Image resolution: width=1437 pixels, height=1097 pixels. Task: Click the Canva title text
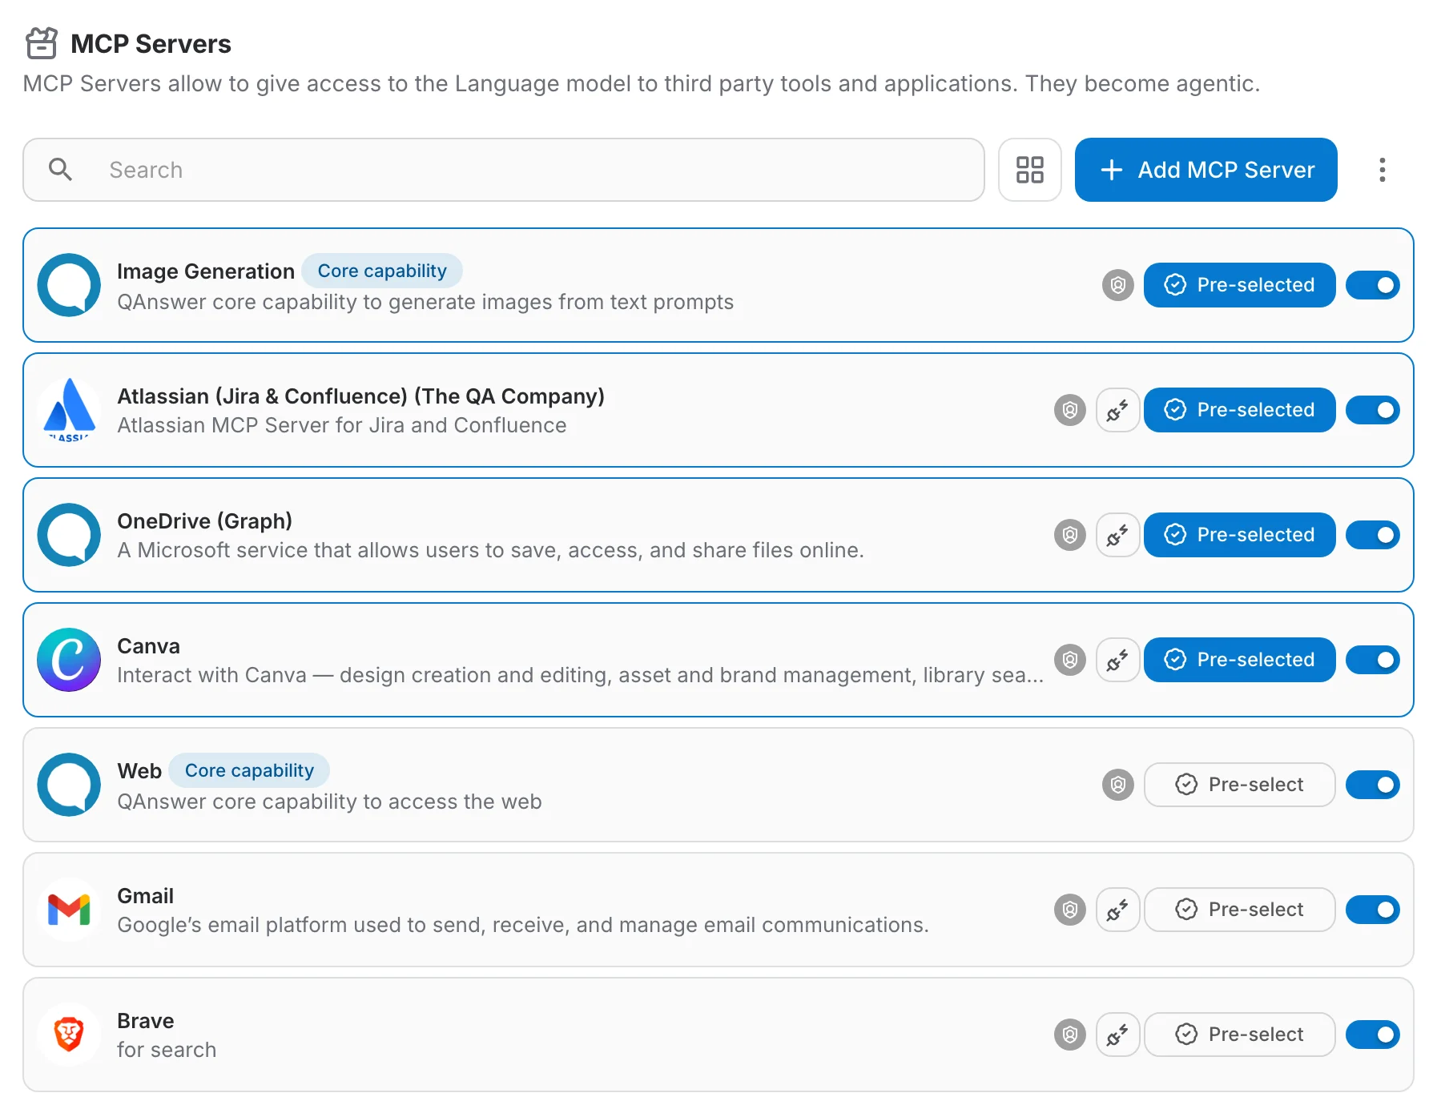point(148,646)
